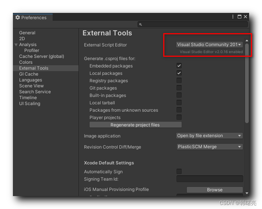262x209 pixels.
Task: Click Regenerate project files button
Action: pos(136,125)
